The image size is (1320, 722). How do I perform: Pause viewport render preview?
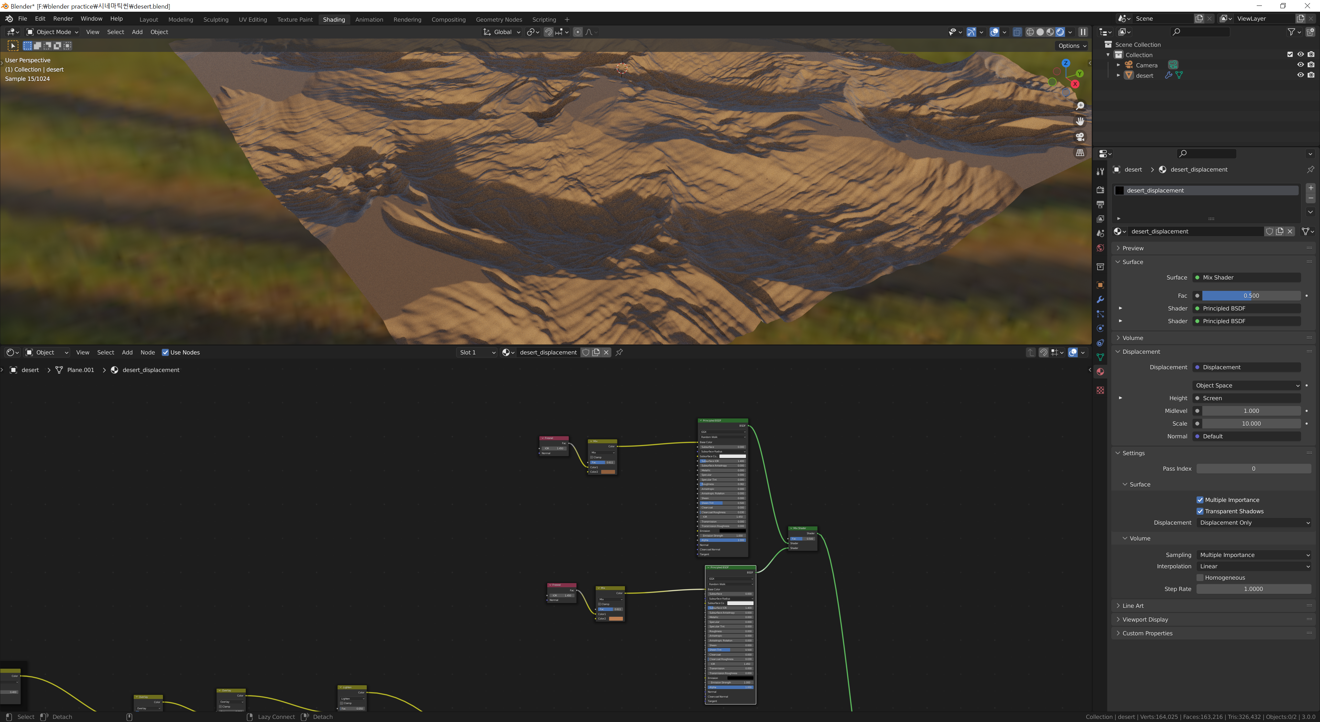[1083, 32]
